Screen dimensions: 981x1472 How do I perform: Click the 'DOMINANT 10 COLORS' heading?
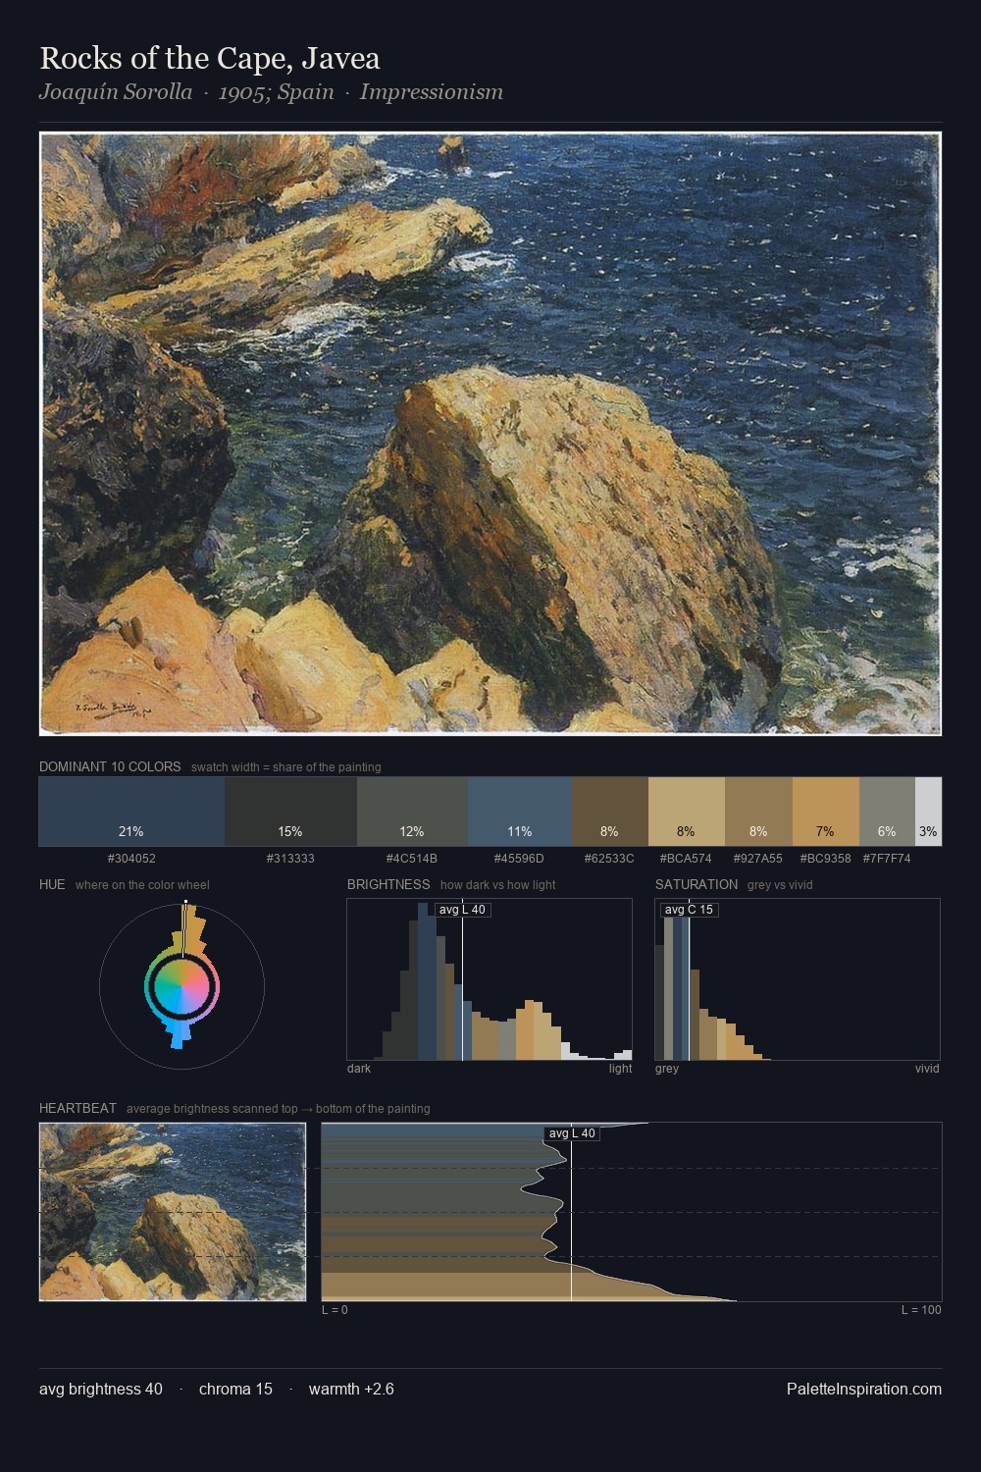tap(110, 766)
